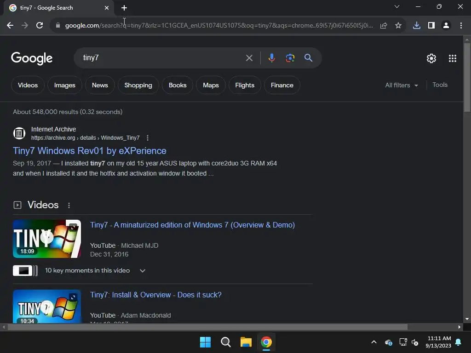Image resolution: width=471 pixels, height=353 pixels.
Task: Click vertical scrollbar thumb
Action: [x=467, y=77]
